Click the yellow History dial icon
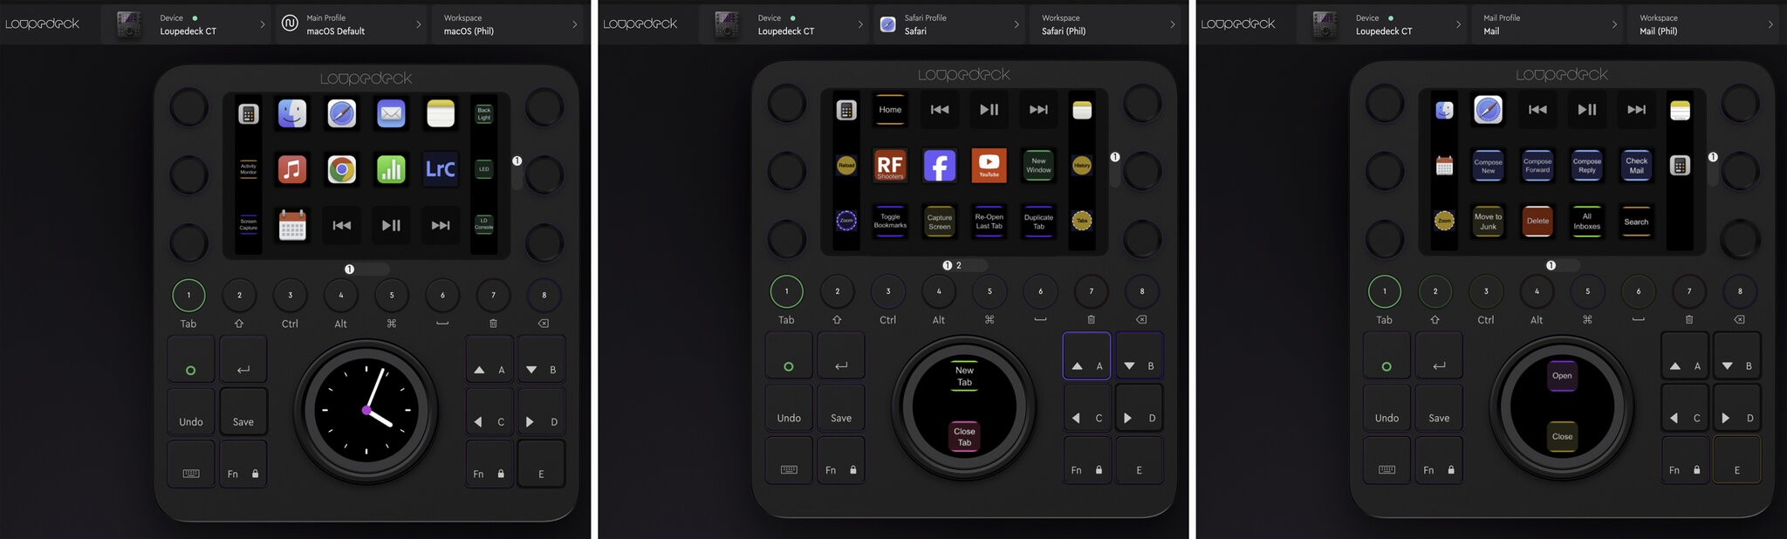 1082,165
